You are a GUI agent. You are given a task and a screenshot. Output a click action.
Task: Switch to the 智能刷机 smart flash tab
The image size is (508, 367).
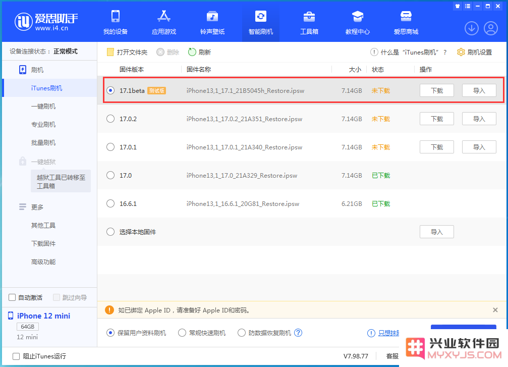click(260, 22)
